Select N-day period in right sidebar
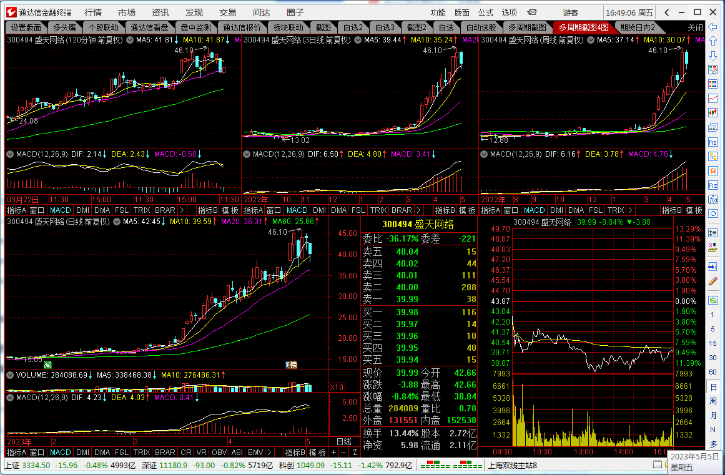The height and width of the screenshot is (475, 725). click(x=713, y=429)
